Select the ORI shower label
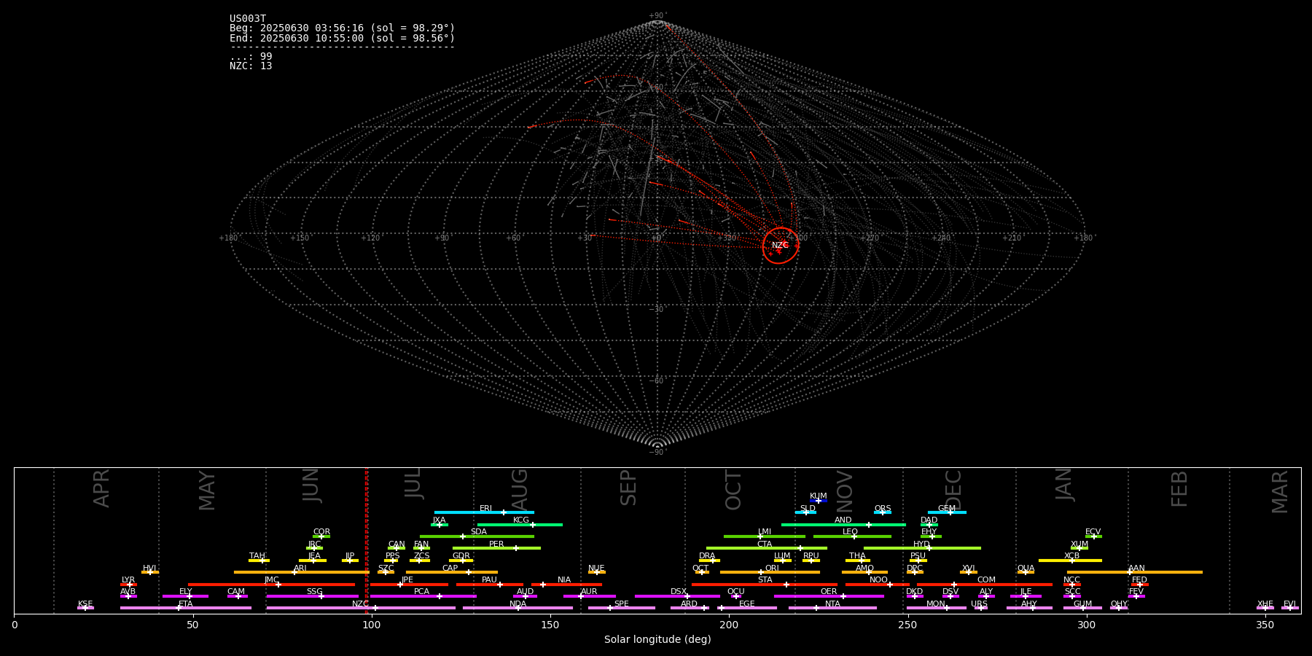The height and width of the screenshot is (656, 1312). coord(772,569)
